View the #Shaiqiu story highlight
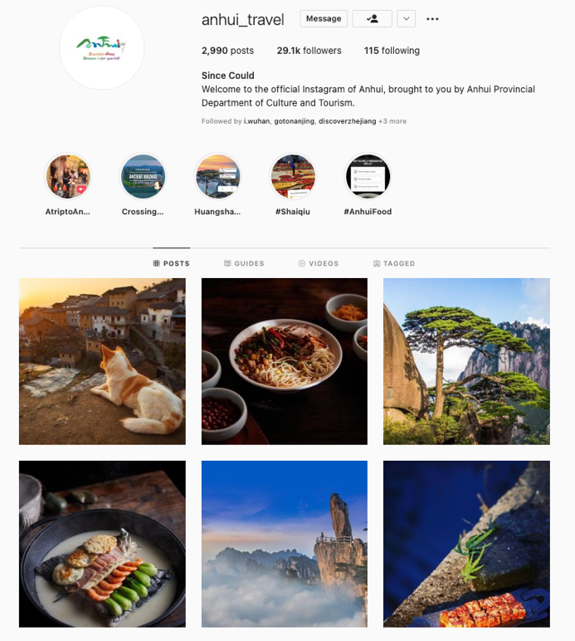The height and width of the screenshot is (641, 575). pos(292,177)
